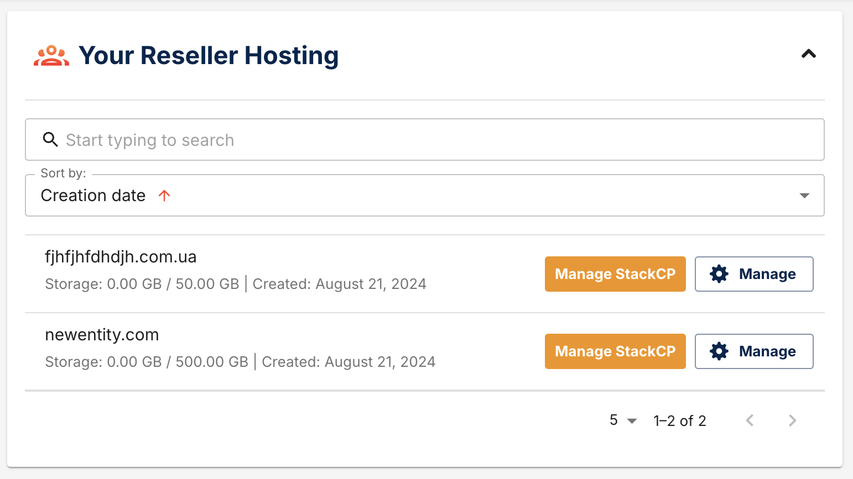Open the Sort by dropdown arrow
Screen dimensions: 853x479
[x=804, y=196]
